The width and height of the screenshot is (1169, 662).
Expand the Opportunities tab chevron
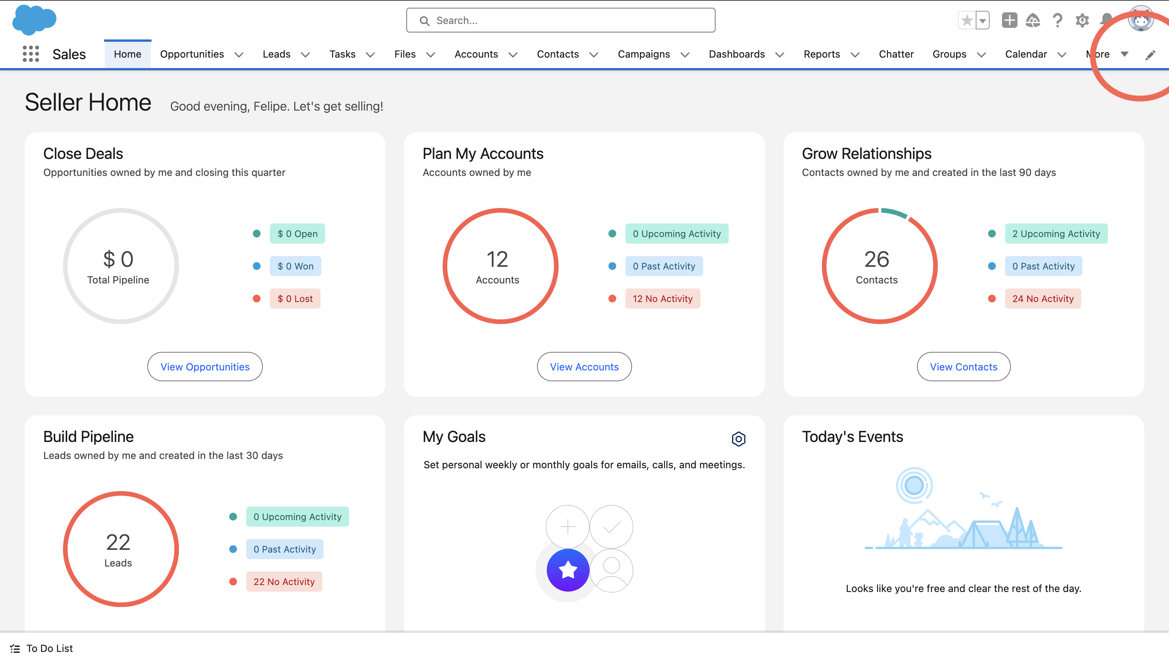[239, 55]
